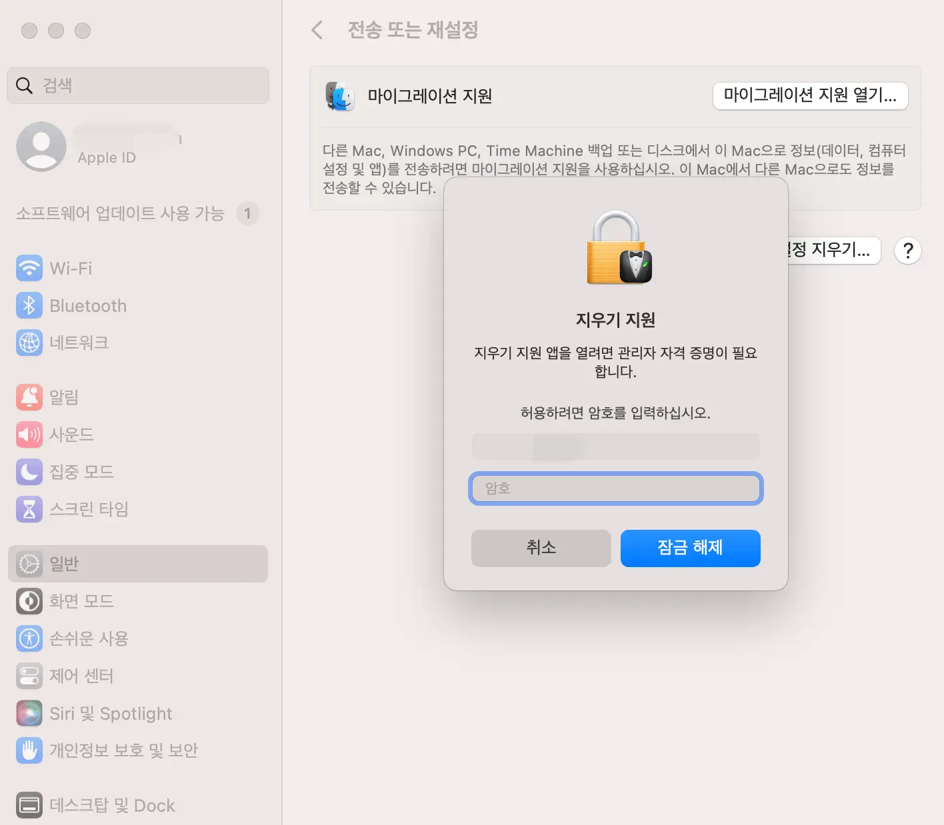Open 네트워크 settings
This screenshot has height=825, width=944.
coord(79,343)
